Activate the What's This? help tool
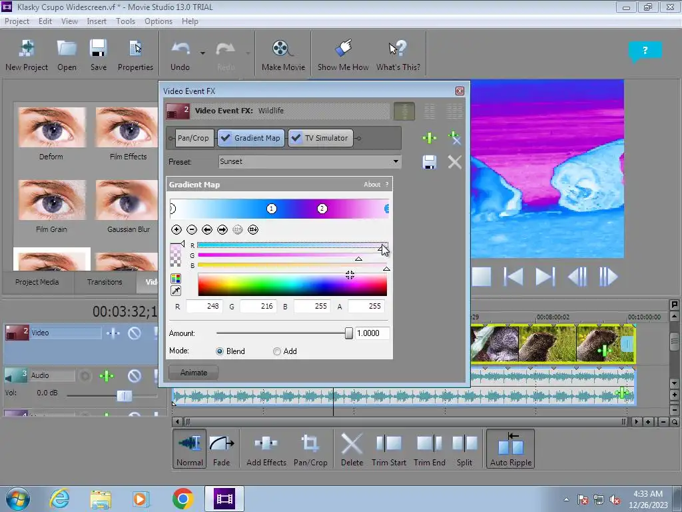The image size is (682, 512). [x=398, y=55]
